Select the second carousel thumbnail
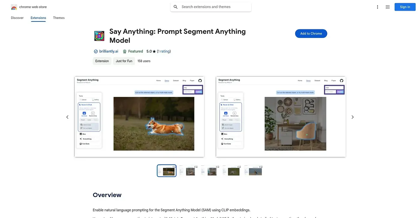The height and width of the screenshot is (218, 420). tap(188, 171)
